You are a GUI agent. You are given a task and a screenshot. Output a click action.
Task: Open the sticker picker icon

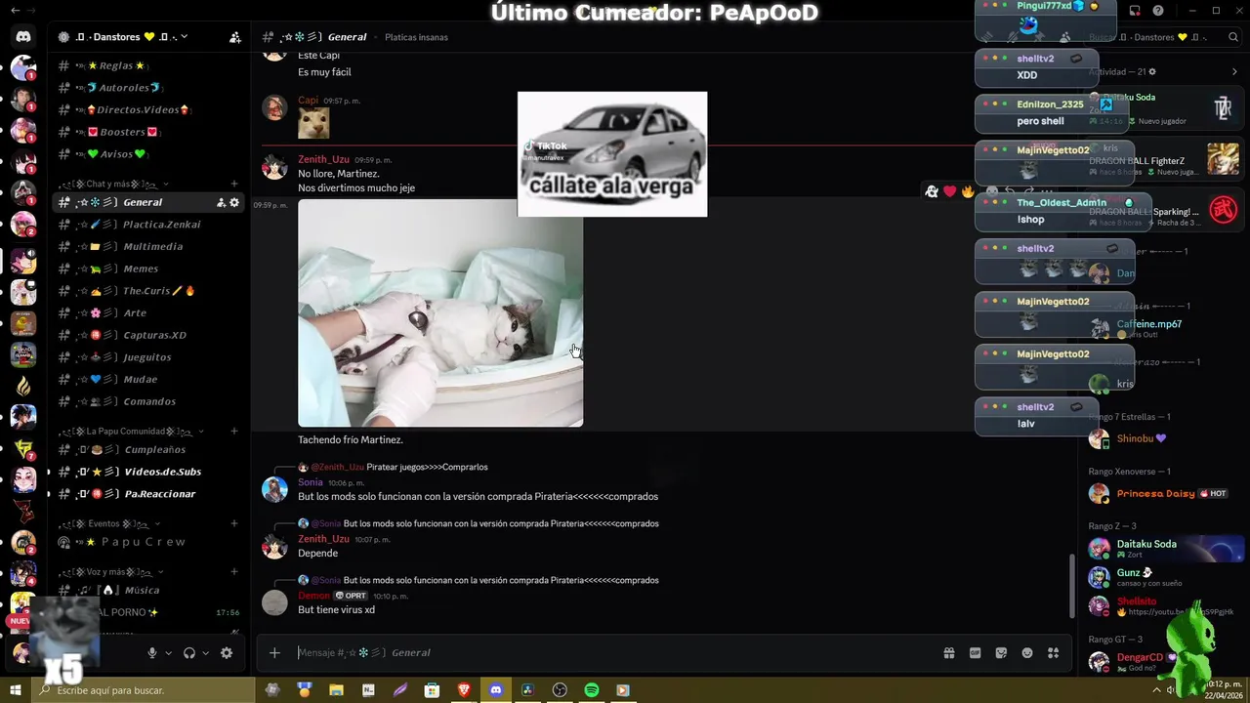[x=1001, y=653]
